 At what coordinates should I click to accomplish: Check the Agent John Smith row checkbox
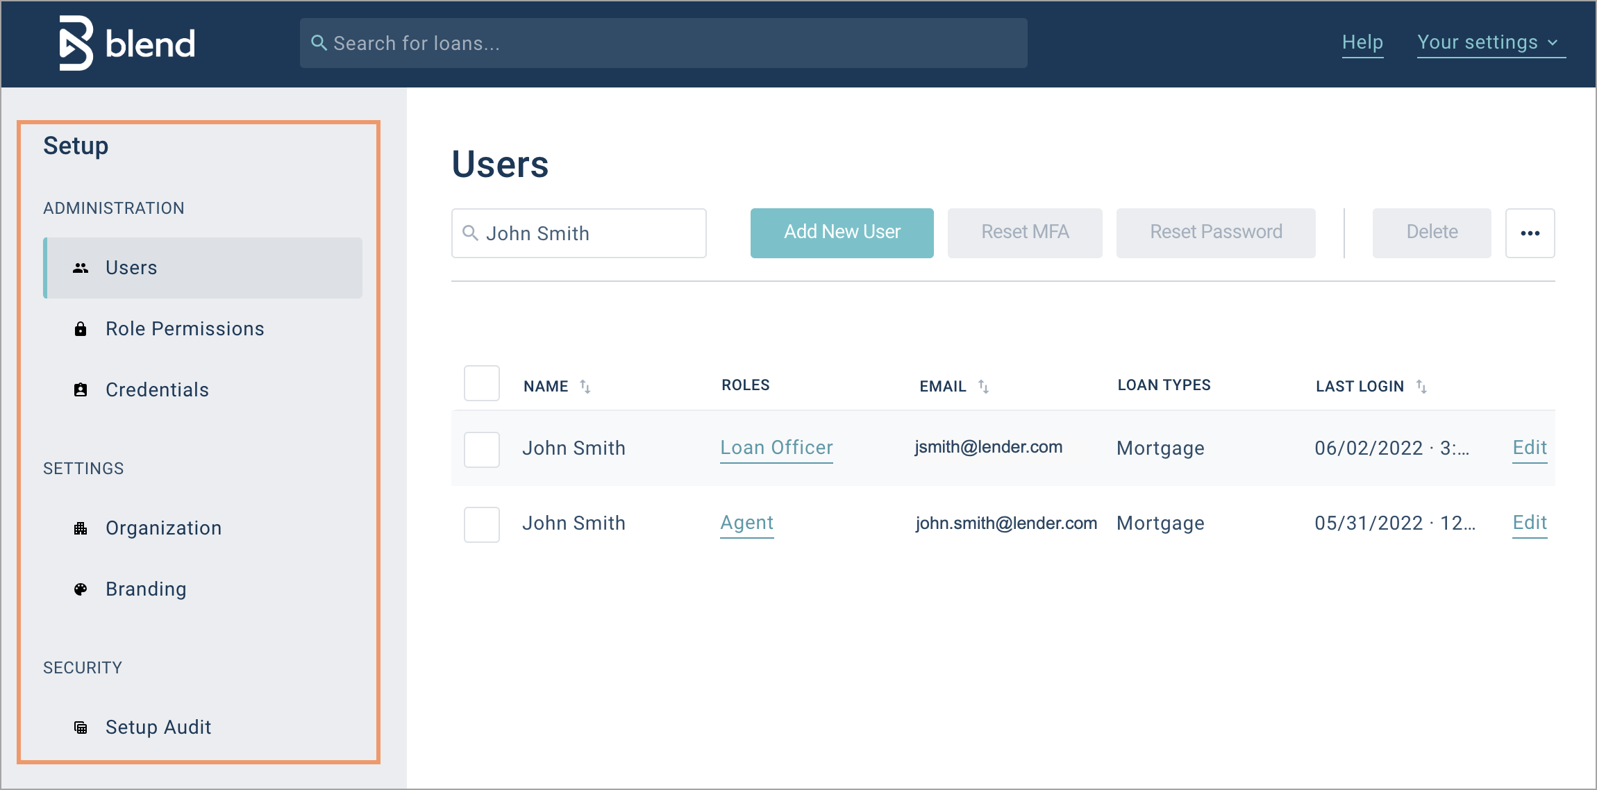click(482, 524)
